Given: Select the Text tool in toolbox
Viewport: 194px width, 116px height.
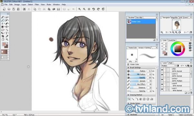Looking at the screenshot, I should [6, 33].
